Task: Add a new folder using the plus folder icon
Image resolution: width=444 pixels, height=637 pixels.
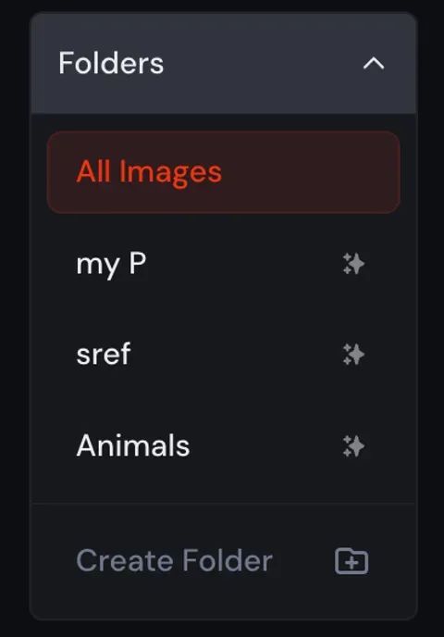Action: 351,561
